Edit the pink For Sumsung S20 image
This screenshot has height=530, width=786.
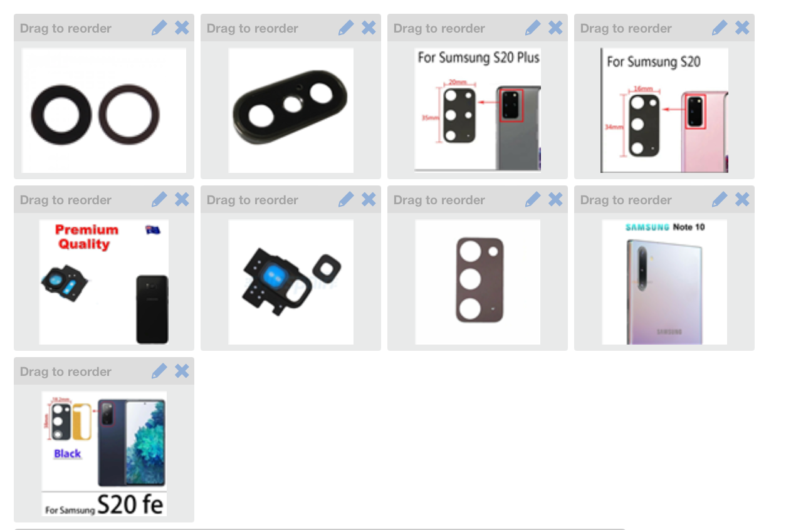(720, 28)
